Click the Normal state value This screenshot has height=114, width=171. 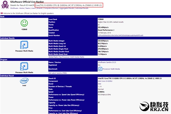101,89
